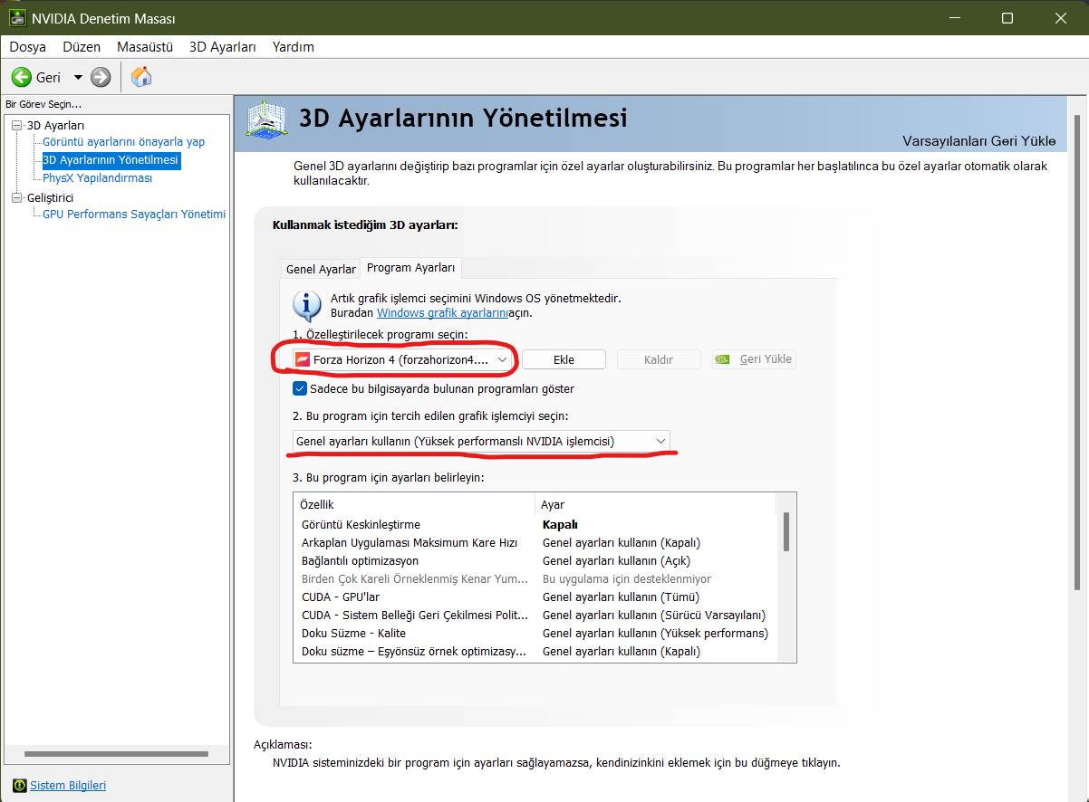Open the Home icon in the toolbar
Viewport: 1089px width, 802px height.
tap(141, 77)
